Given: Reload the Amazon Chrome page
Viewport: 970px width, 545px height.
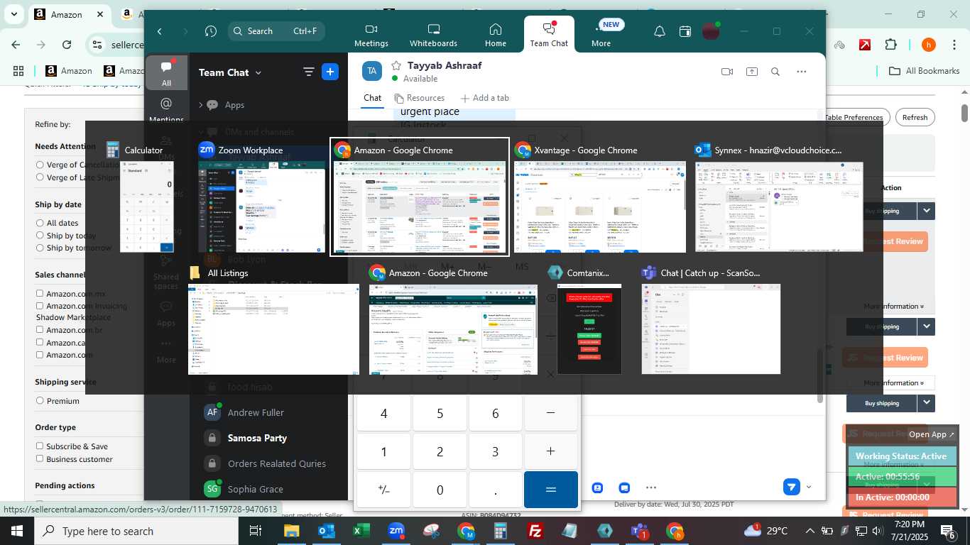Looking at the screenshot, I should coord(67,45).
